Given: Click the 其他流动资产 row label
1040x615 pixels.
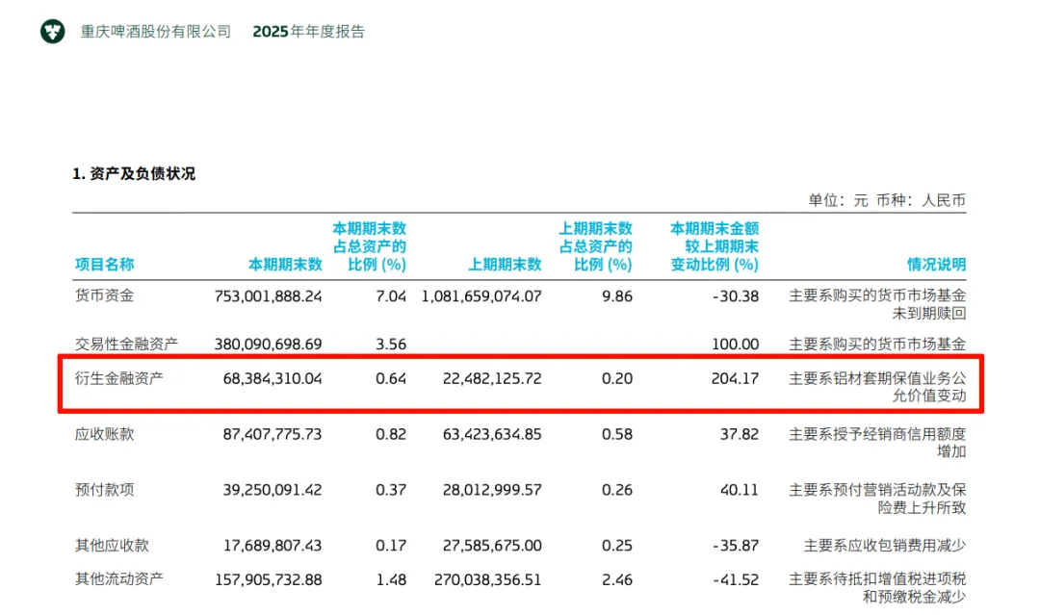Looking at the screenshot, I should (x=118, y=579).
